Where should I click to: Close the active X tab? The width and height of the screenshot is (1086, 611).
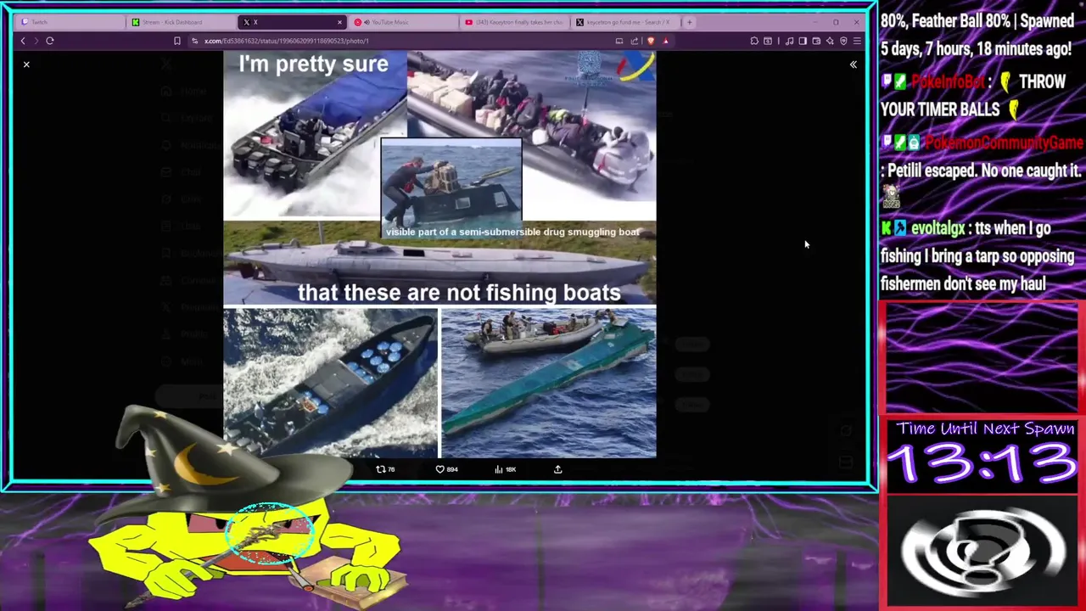pos(340,22)
